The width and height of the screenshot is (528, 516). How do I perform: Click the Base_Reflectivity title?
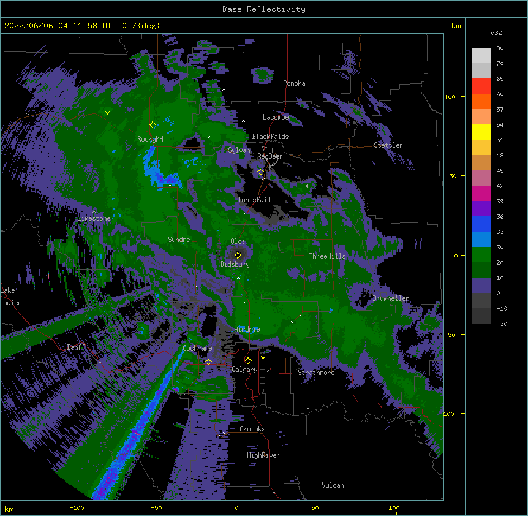264,9
